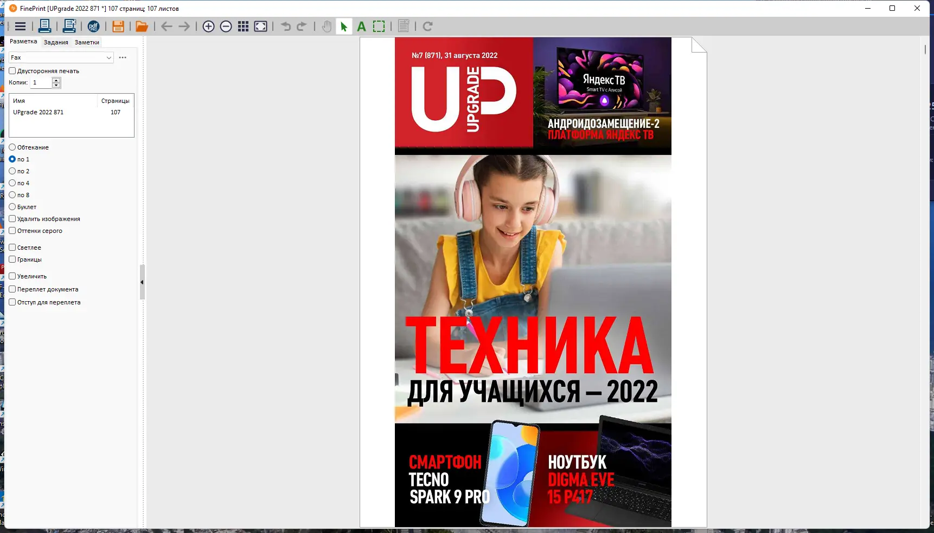The height and width of the screenshot is (533, 934).
Task: Enable Двусторонняя печать checkbox
Action: point(12,70)
